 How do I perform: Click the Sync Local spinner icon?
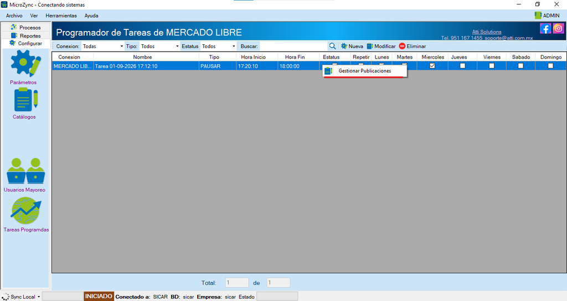(x=6, y=297)
